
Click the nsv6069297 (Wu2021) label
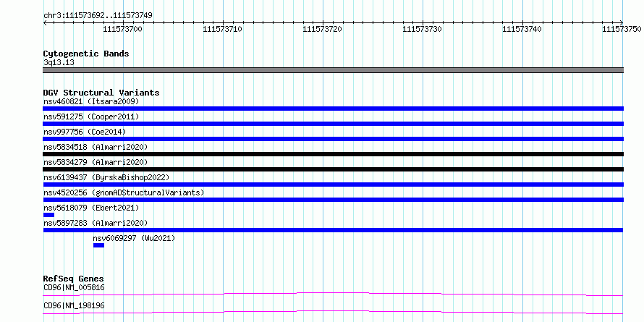[135, 238]
